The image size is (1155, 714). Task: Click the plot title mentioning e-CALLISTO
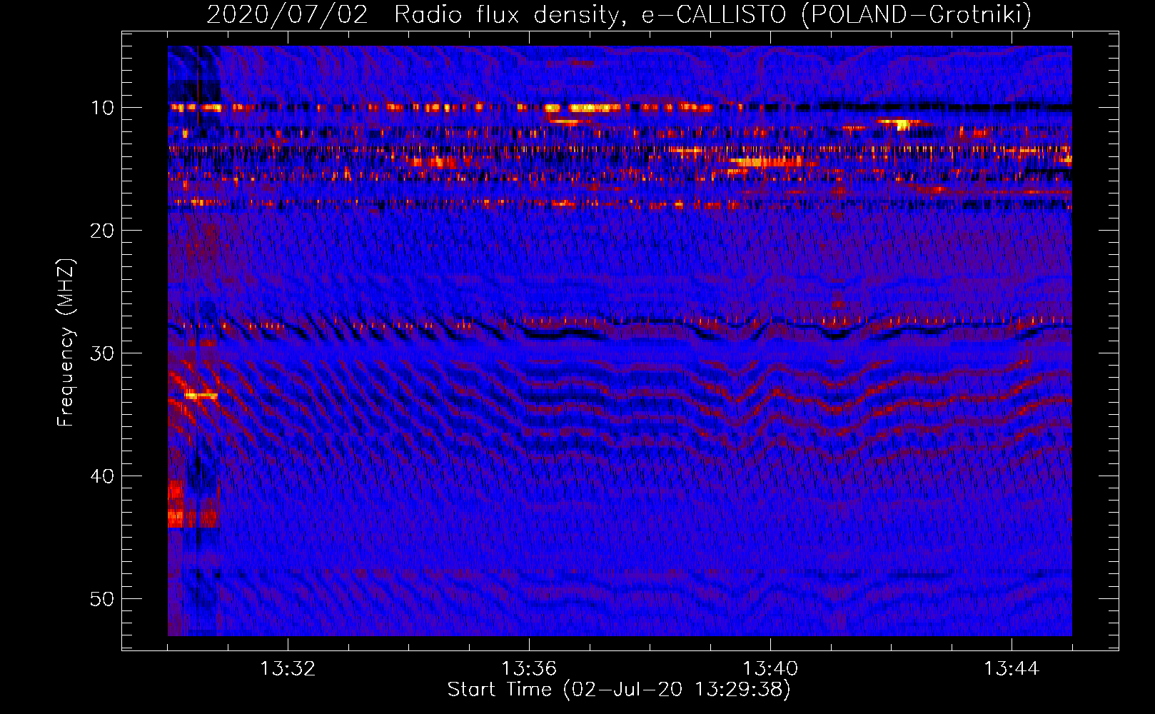click(x=619, y=14)
